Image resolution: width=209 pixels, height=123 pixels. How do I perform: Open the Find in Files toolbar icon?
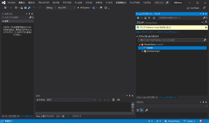101,8
